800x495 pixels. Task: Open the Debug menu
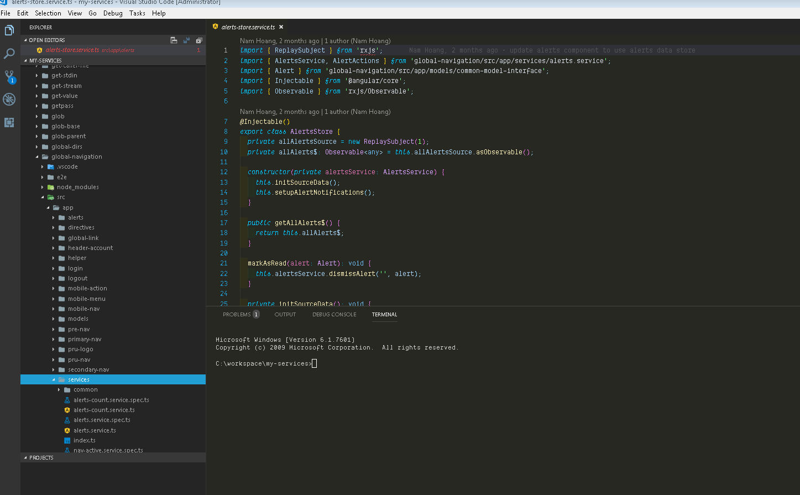(x=113, y=13)
